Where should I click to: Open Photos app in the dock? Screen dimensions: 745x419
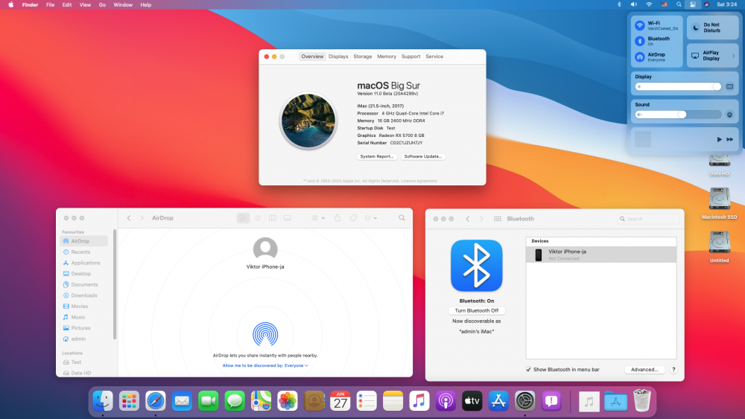tap(288, 401)
